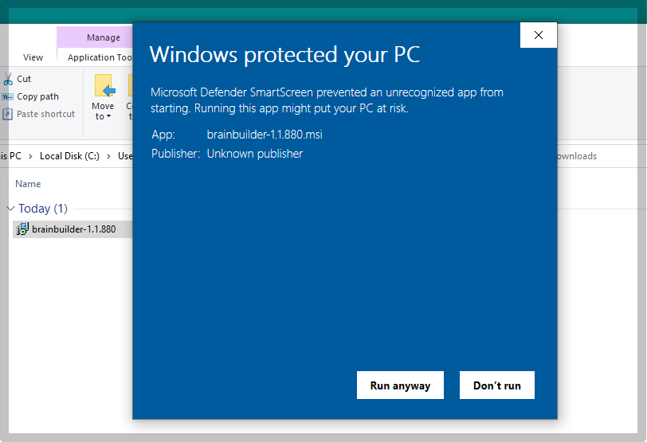Click the Copy path icon
The height and width of the screenshot is (442, 647).
click(7, 96)
